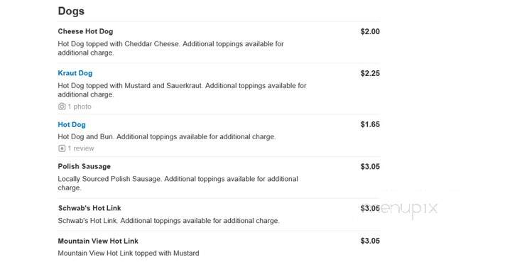Click the Mountain View Hot Link title

[98, 241]
